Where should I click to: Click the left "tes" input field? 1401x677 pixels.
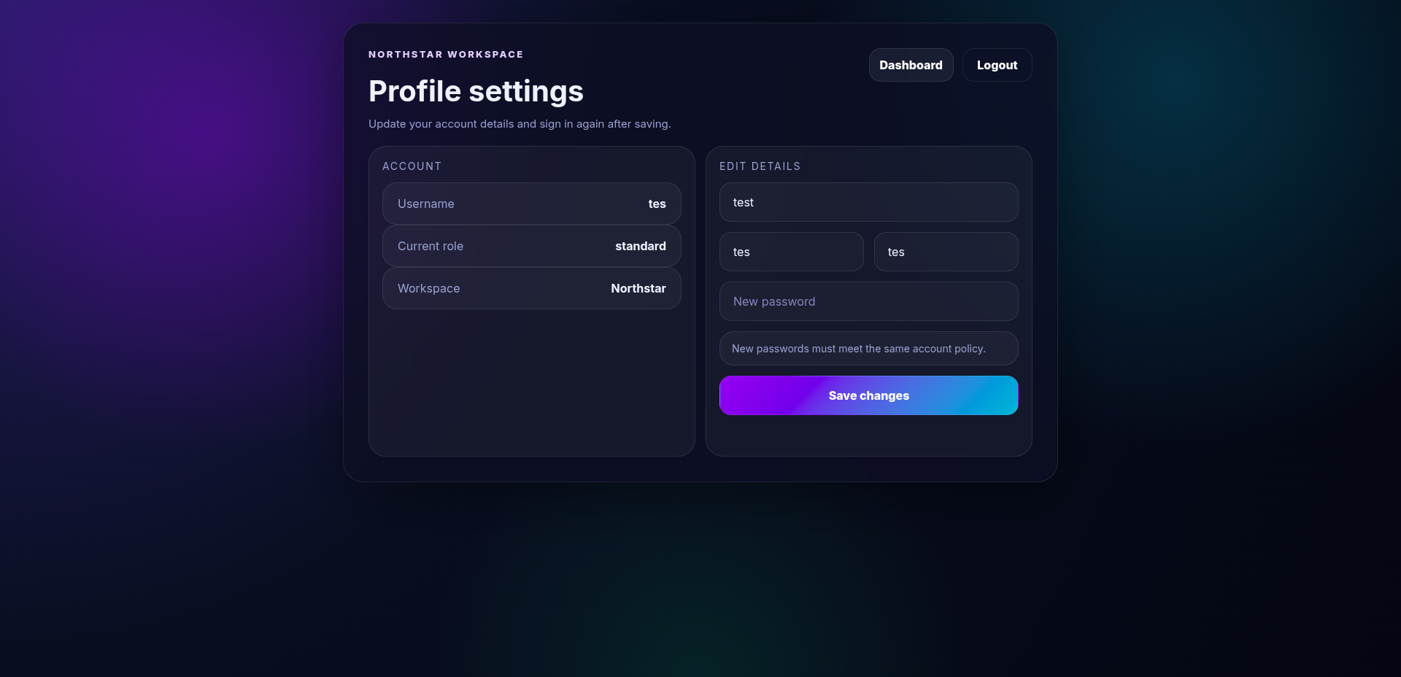[x=791, y=252]
